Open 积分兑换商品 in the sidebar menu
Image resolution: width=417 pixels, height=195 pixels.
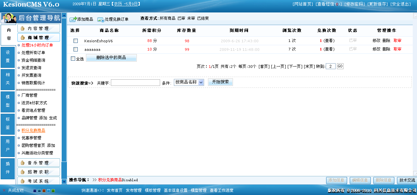[34, 130]
